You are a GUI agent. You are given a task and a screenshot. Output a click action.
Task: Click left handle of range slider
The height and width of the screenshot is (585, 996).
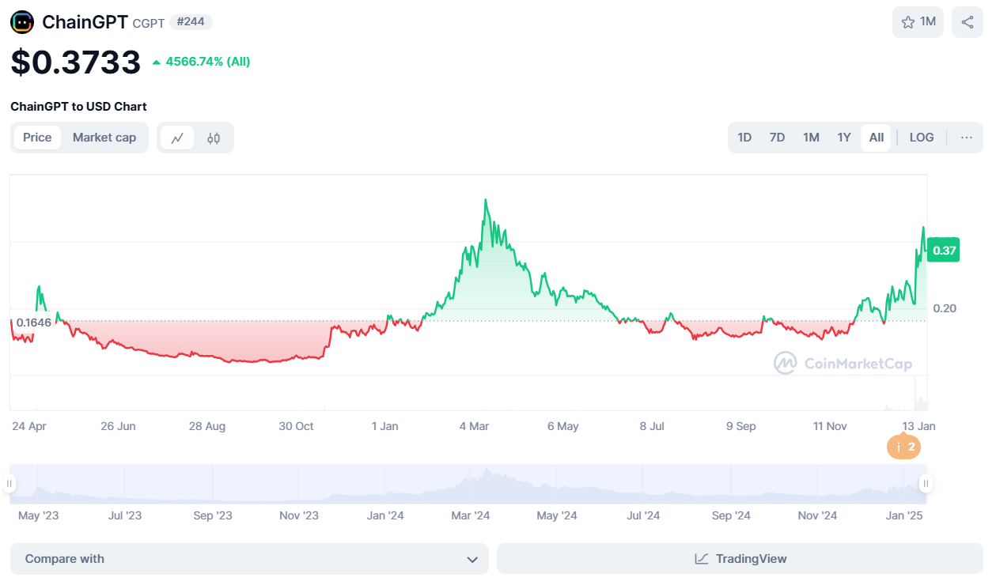click(x=9, y=484)
